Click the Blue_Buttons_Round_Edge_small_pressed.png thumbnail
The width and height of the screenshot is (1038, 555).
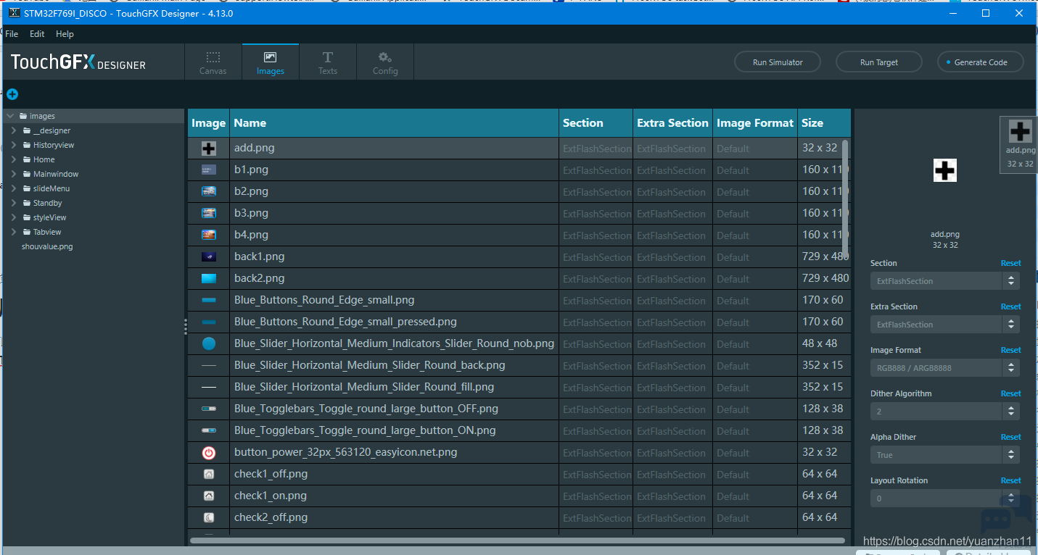pyautogui.click(x=209, y=322)
